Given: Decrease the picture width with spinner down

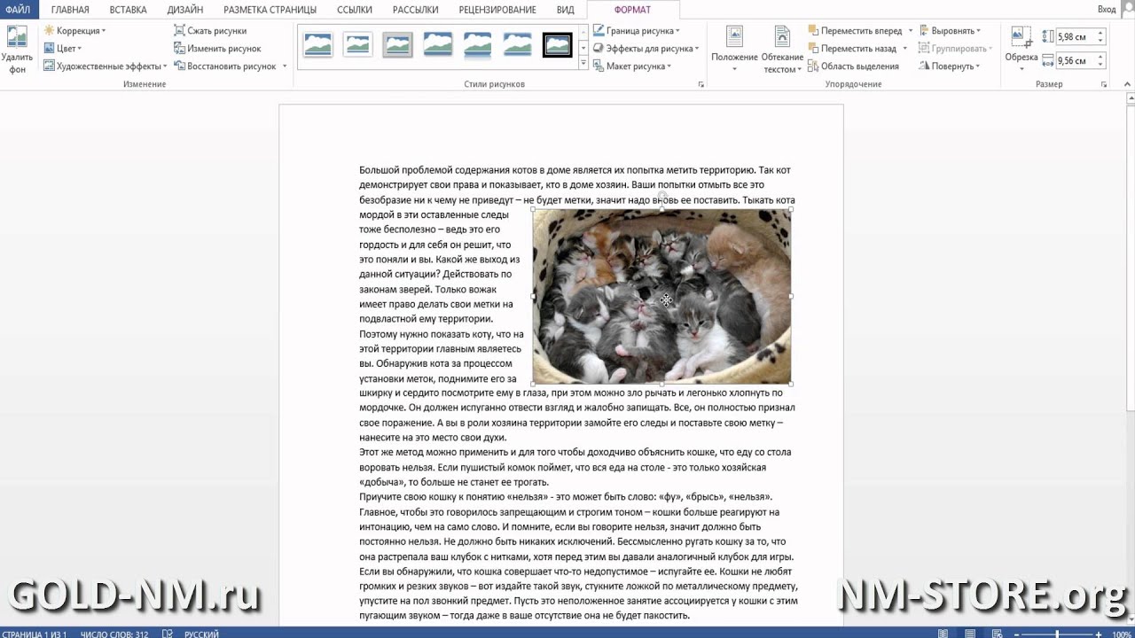Looking at the screenshot, I should [1100, 65].
